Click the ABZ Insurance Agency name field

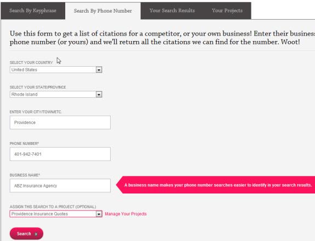(x=60, y=185)
